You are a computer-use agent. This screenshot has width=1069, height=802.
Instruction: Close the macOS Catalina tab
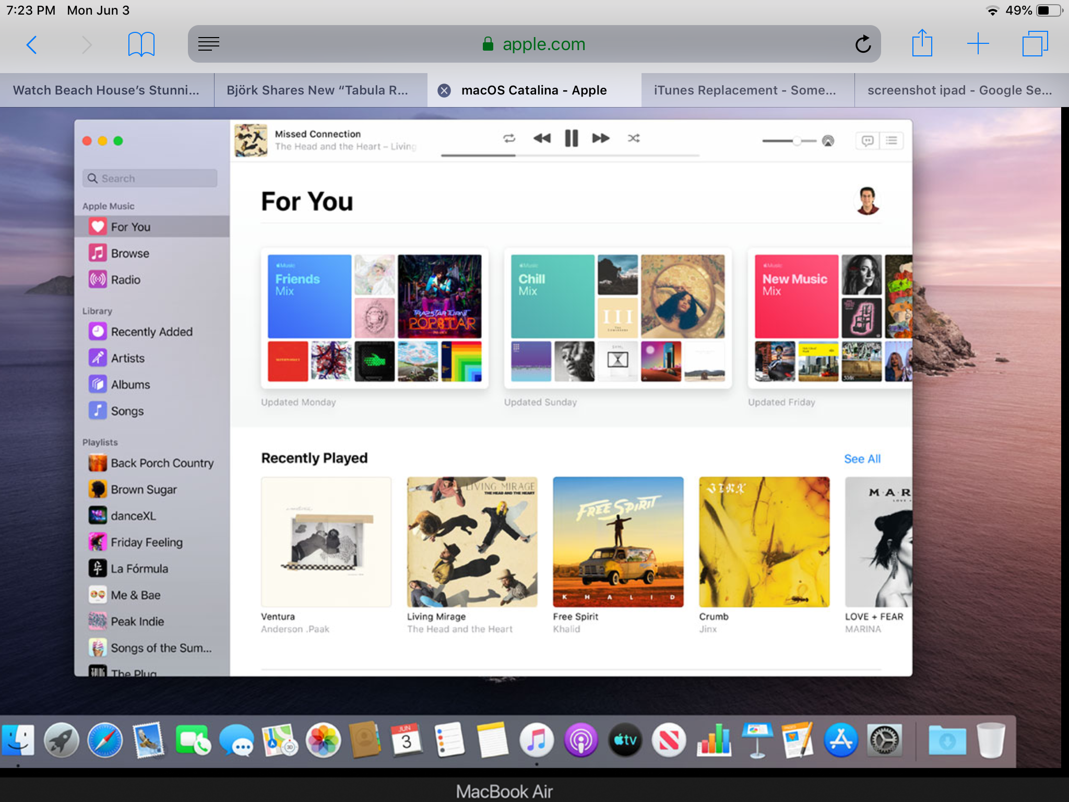tap(444, 90)
